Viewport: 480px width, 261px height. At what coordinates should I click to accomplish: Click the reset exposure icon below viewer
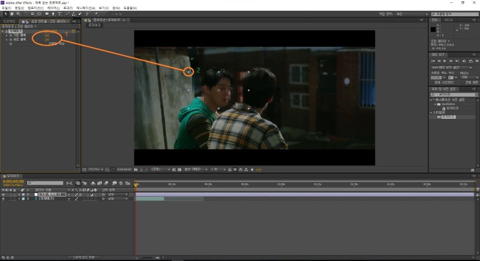[x=252, y=170]
